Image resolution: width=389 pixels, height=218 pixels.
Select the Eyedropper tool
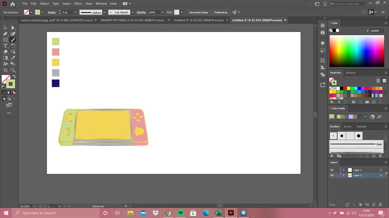coord(13,58)
